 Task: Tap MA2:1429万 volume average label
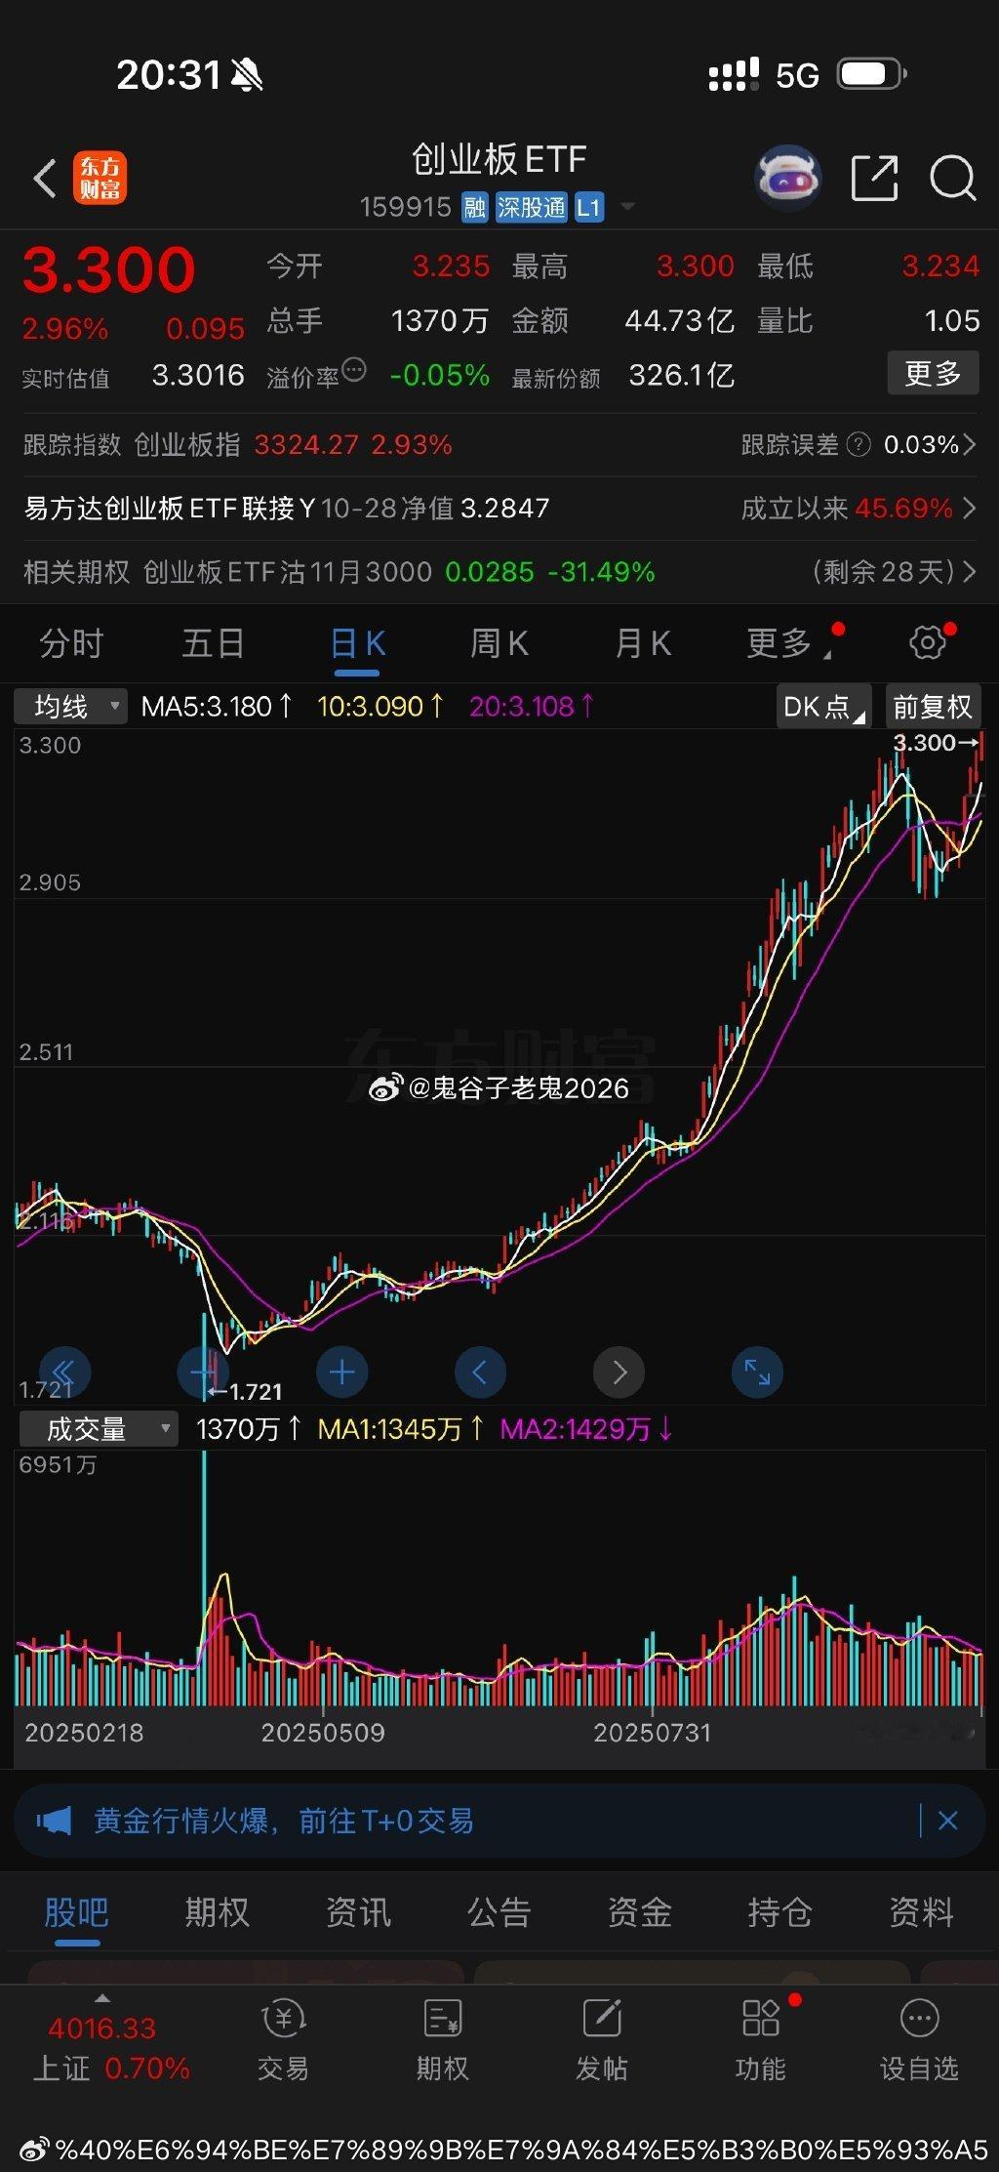click(585, 1429)
